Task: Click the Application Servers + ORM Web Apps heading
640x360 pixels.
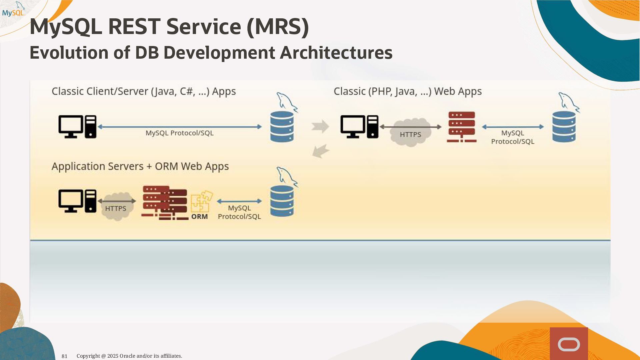Action: pyautogui.click(x=140, y=166)
